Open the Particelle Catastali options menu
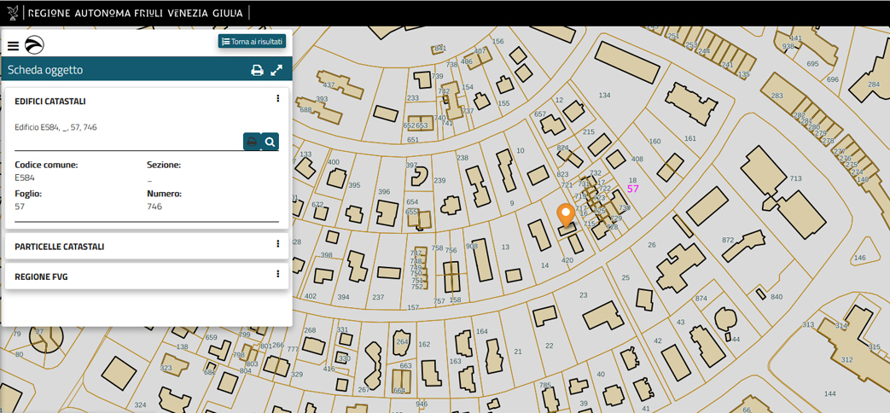This screenshot has width=890, height=413. coord(277,244)
